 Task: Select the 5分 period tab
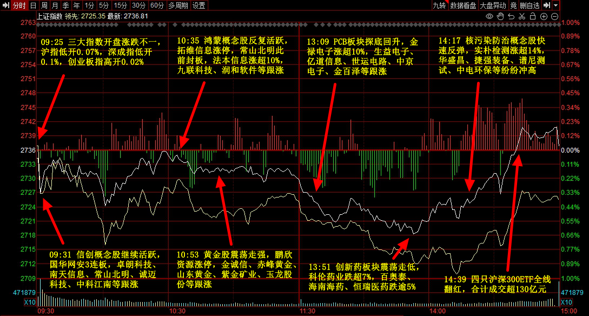point(104,5)
